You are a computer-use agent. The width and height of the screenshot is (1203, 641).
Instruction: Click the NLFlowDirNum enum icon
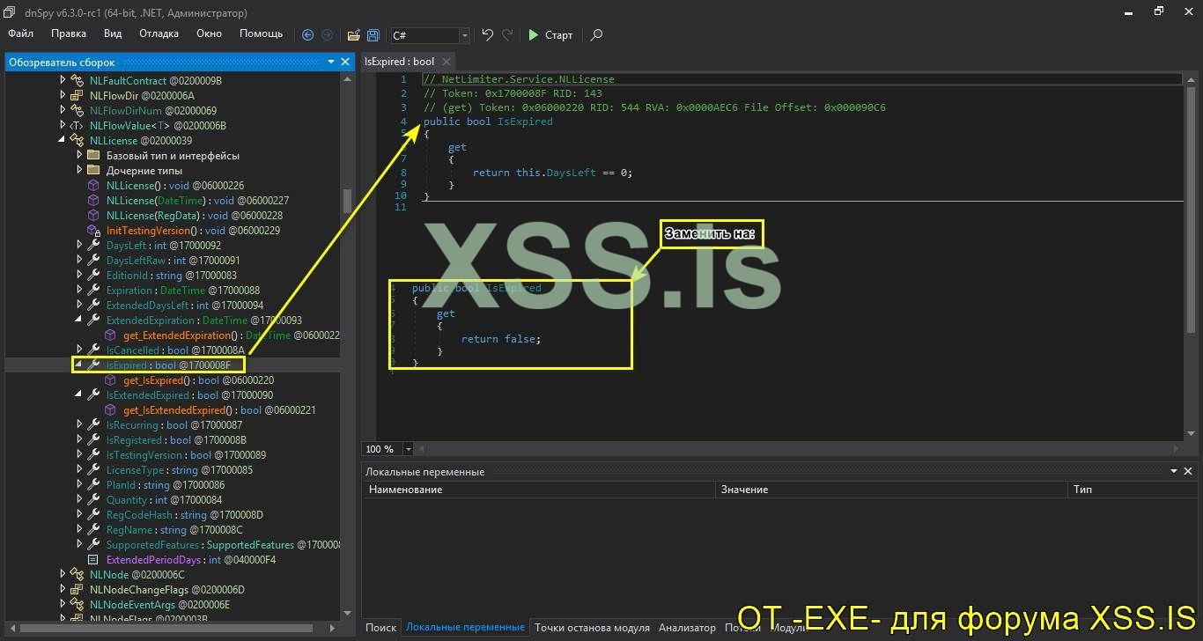77,110
